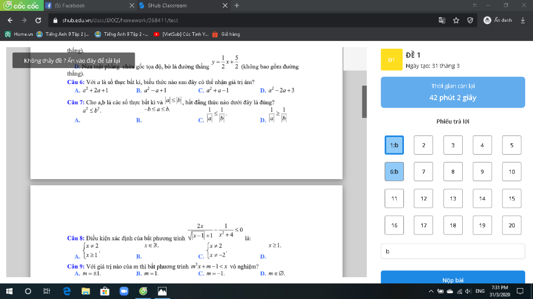The width and height of the screenshot is (533, 299).
Task: Bookmark this page with star icon
Action: pyautogui.click(x=456, y=20)
